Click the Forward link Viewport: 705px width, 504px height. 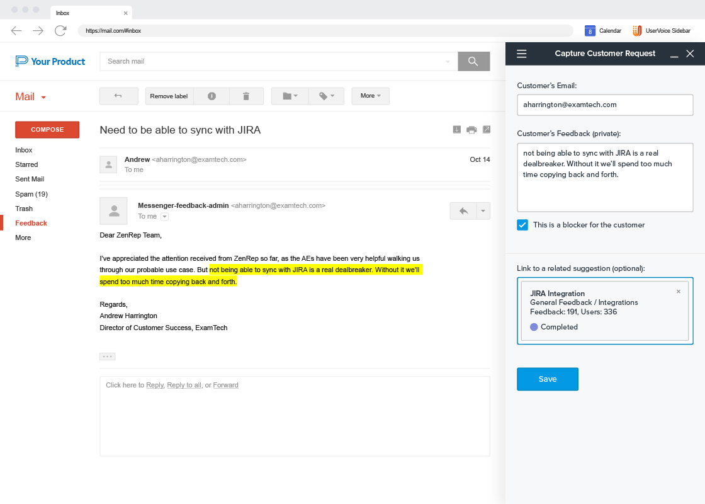pyautogui.click(x=226, y=385)
